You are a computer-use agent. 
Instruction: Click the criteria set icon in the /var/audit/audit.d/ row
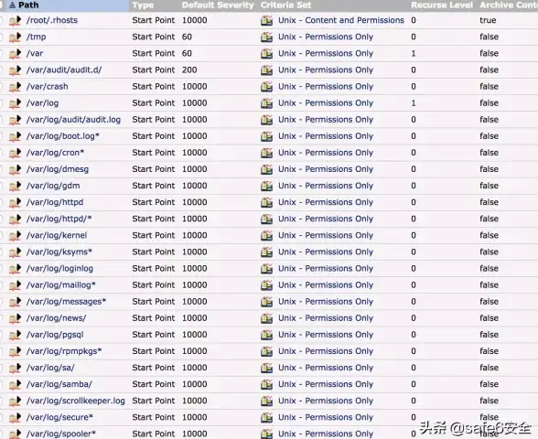(x=266, y=70)
